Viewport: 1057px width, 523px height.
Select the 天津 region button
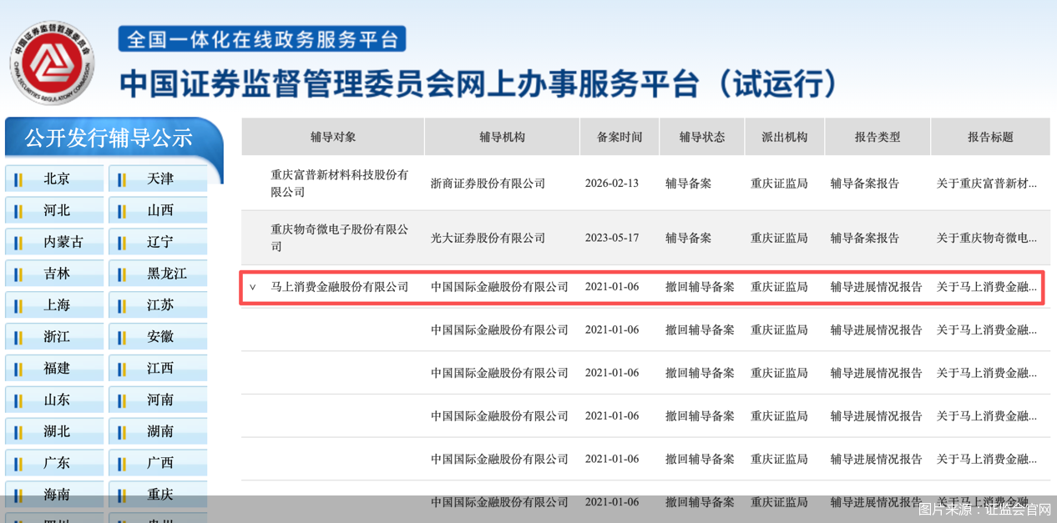(x=158, y=179)
